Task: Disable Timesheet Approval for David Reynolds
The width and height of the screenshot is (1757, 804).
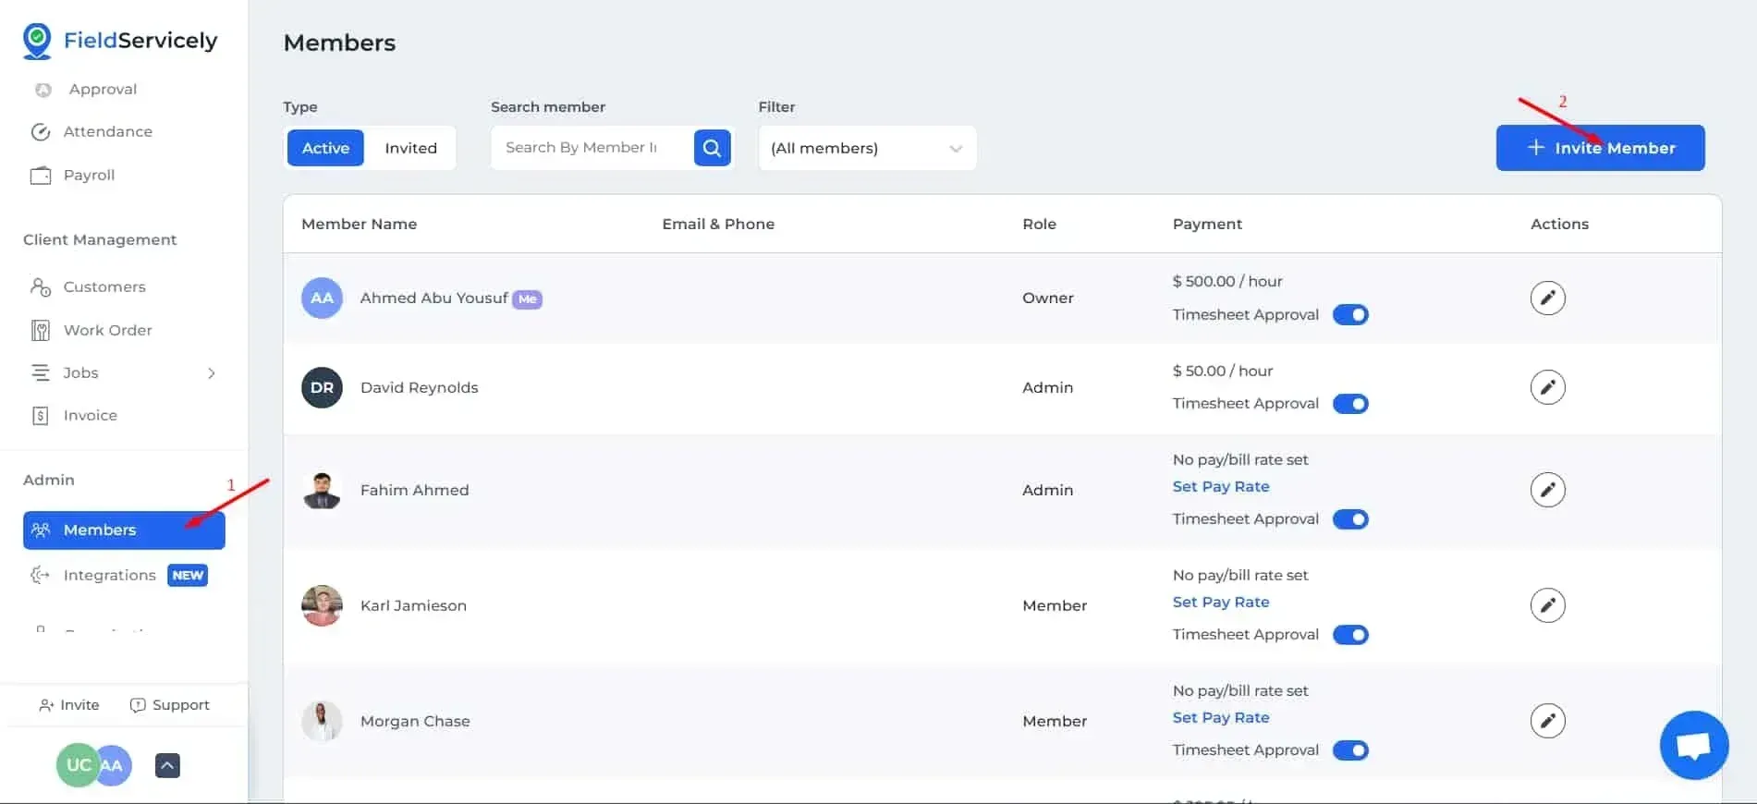Action: tap(1350, 404)
